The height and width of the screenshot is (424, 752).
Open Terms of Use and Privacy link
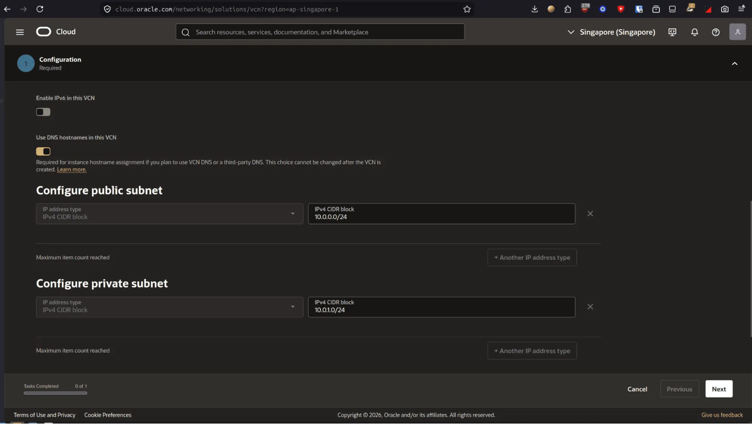pyautogui.click(x=44, y=415)
